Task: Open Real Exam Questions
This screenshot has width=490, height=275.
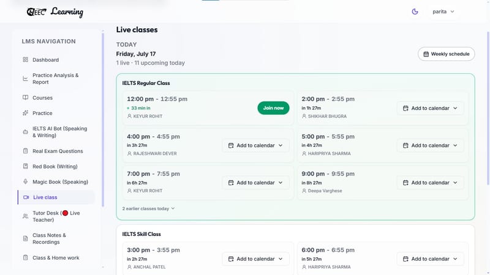Action: (56, 151)
